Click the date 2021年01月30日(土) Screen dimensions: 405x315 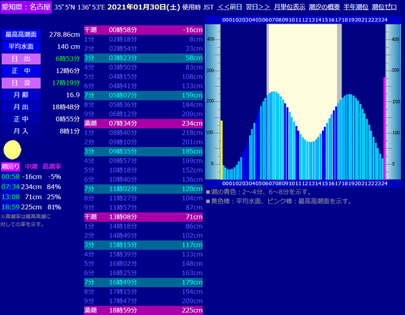(x=144, y=7)
